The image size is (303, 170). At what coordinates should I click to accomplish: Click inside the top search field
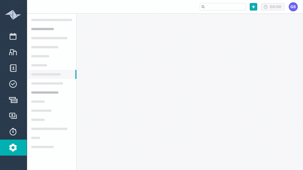225,7
